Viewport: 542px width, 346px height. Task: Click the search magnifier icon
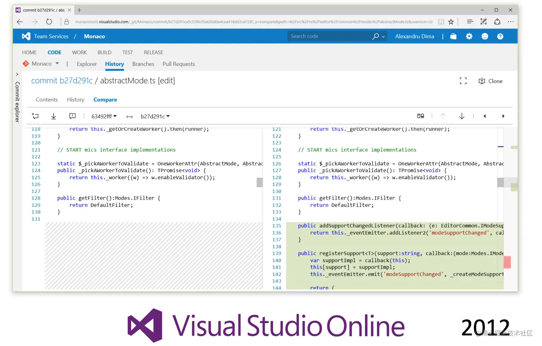tap(375, 36)
